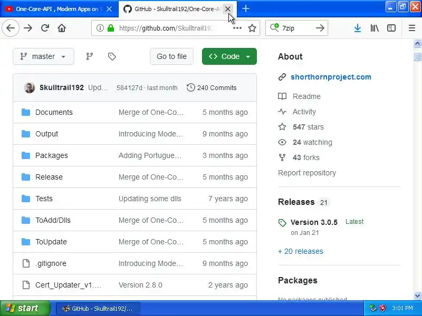The width and height of the screenshot is (422, 316).
Task: Visit shorthornproject.com link
Action: coord(331,77)
